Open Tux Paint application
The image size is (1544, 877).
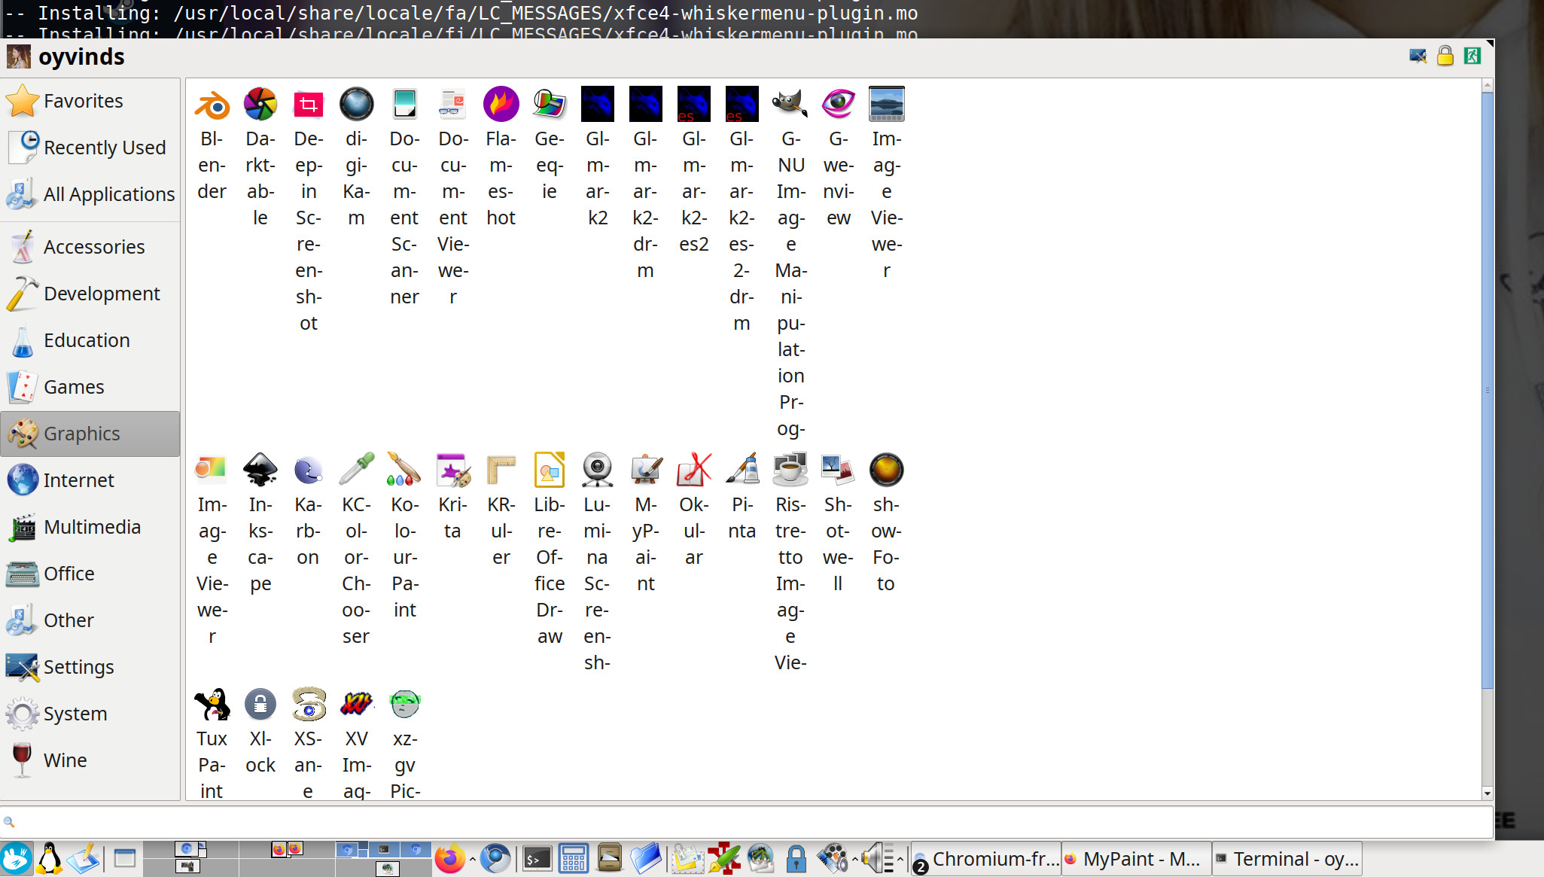(212, 705)
